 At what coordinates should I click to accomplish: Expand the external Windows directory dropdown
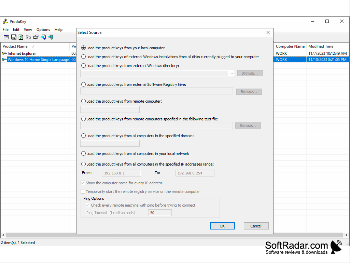point(232,73)
